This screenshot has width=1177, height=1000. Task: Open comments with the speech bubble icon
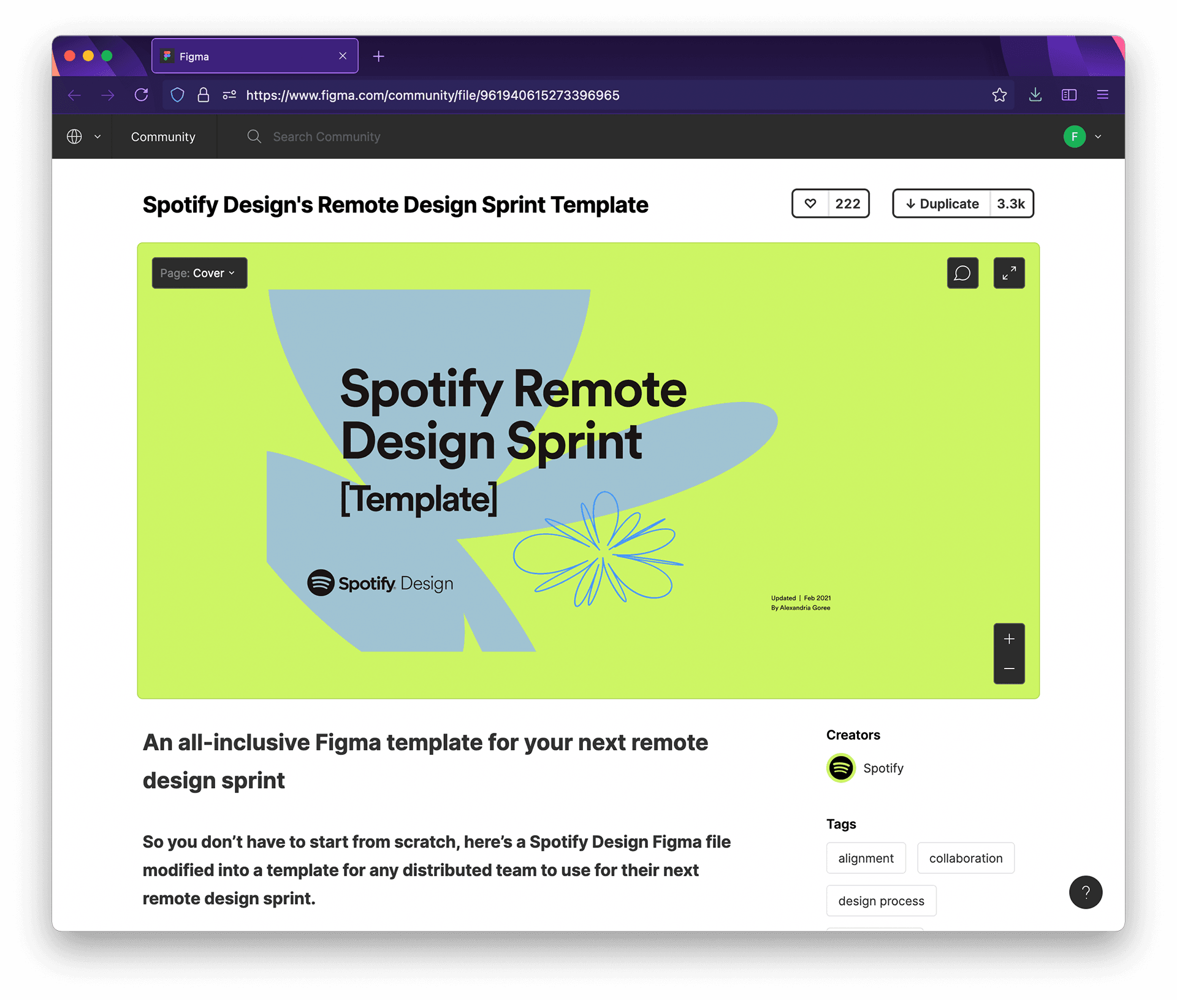(962, 273)
